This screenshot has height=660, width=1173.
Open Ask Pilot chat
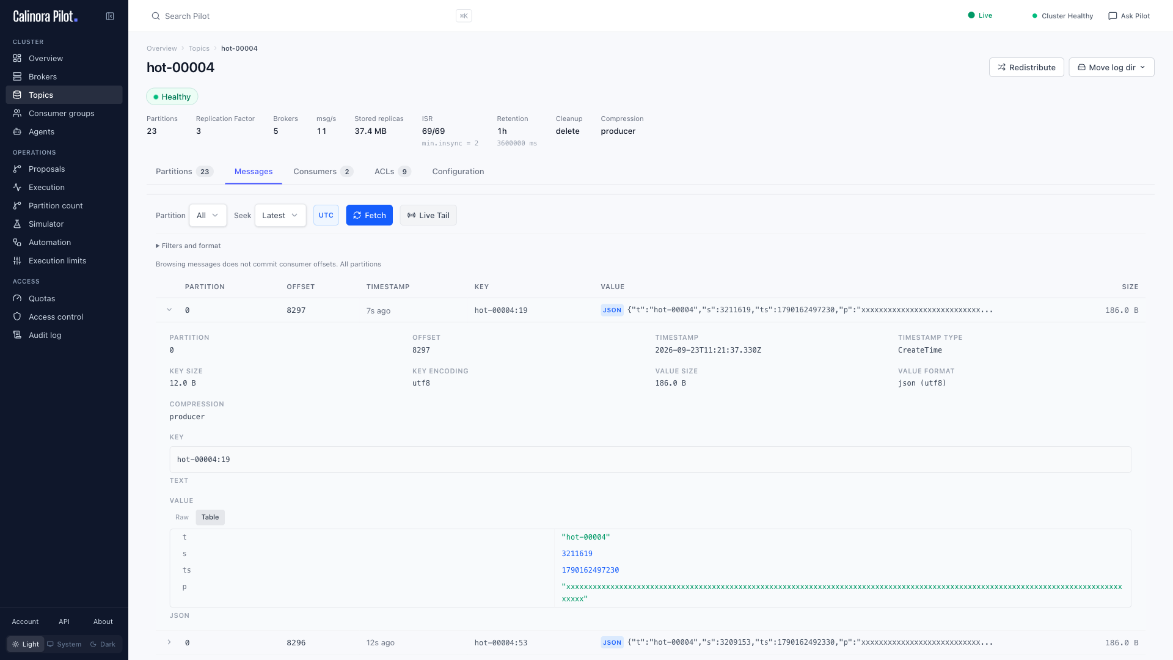pos(1129,16)
